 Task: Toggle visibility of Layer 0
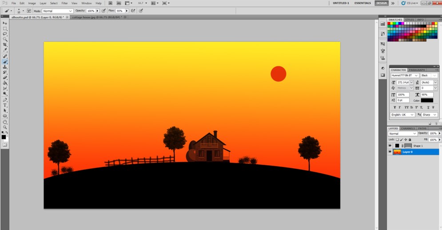(390, 152)
